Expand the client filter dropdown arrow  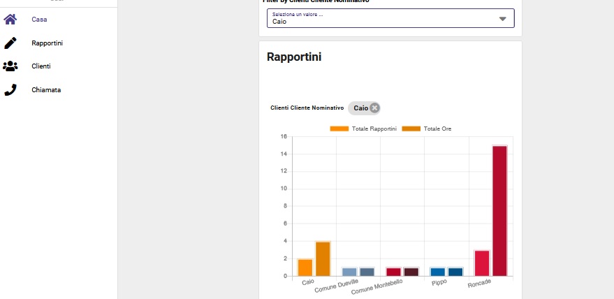pos(503,19)
